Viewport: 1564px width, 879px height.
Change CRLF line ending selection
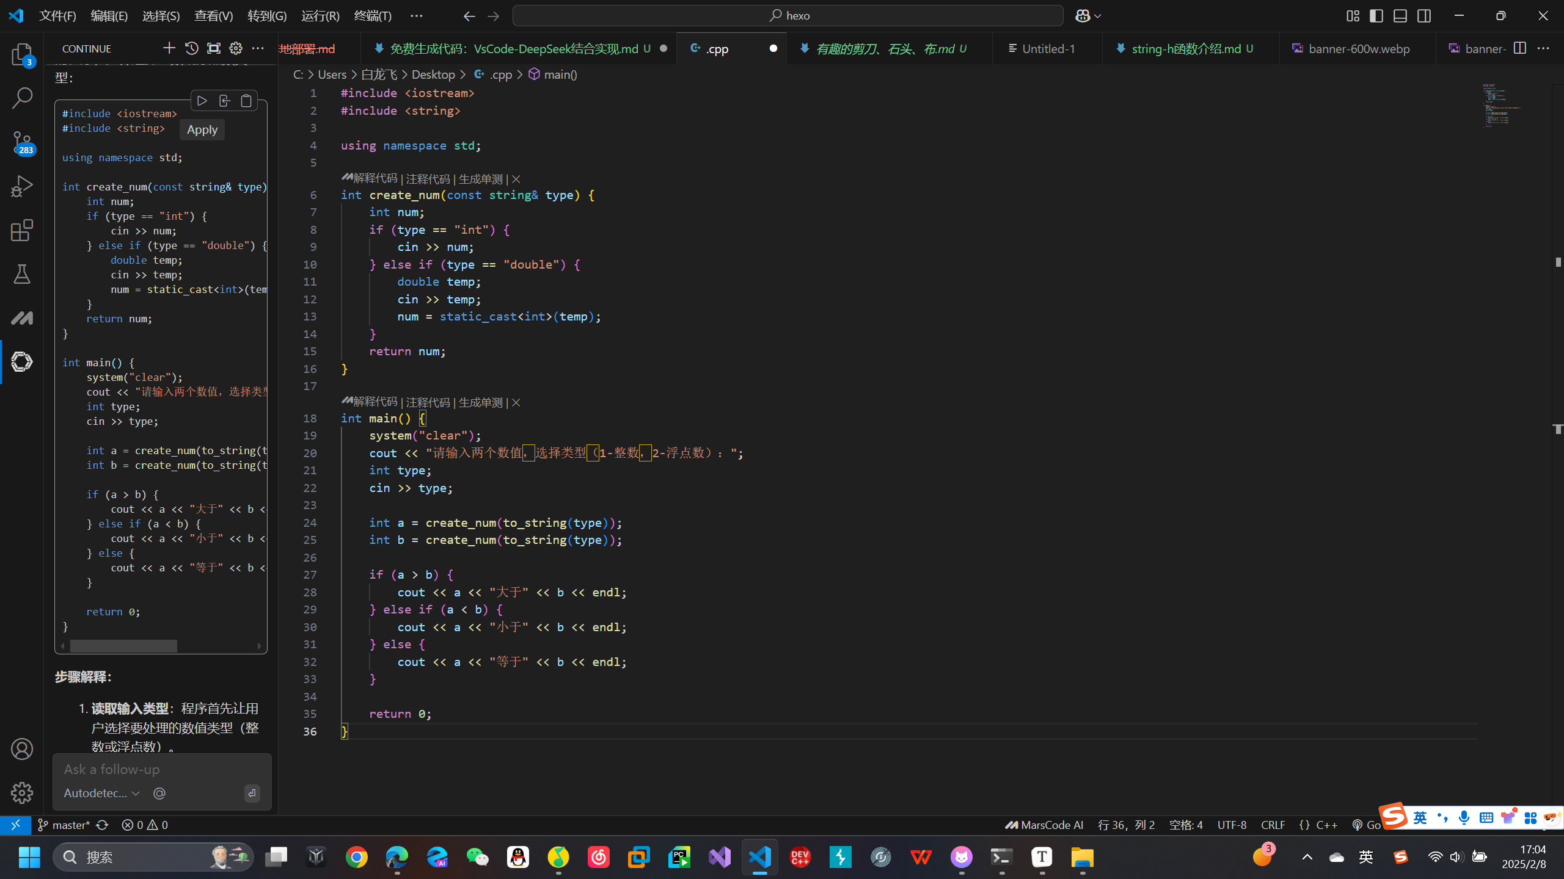pyautogui.click(x=1273, y=825)
